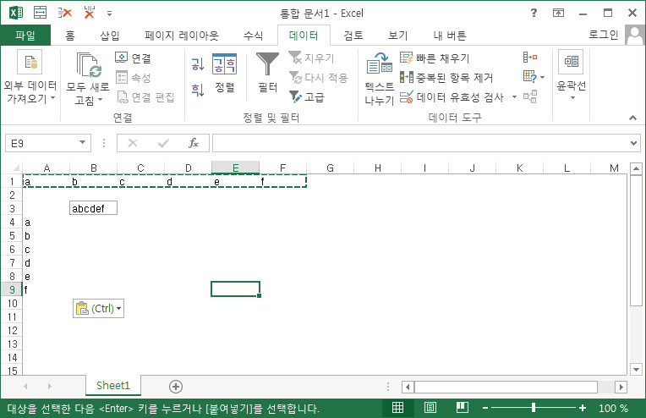Select the Sheet1 tab
This screenshot has width=646, height=418.
pyautogui.click(x=113, y=386)
